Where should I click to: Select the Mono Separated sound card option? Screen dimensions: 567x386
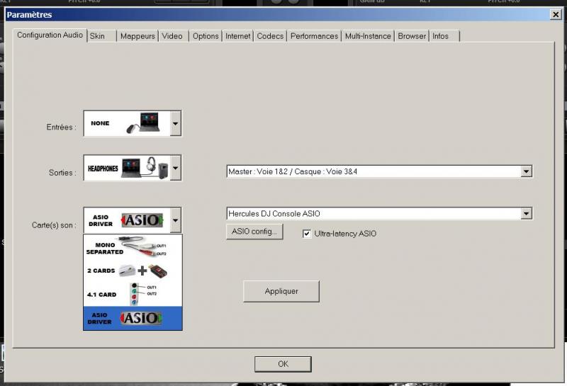point(133,248)
